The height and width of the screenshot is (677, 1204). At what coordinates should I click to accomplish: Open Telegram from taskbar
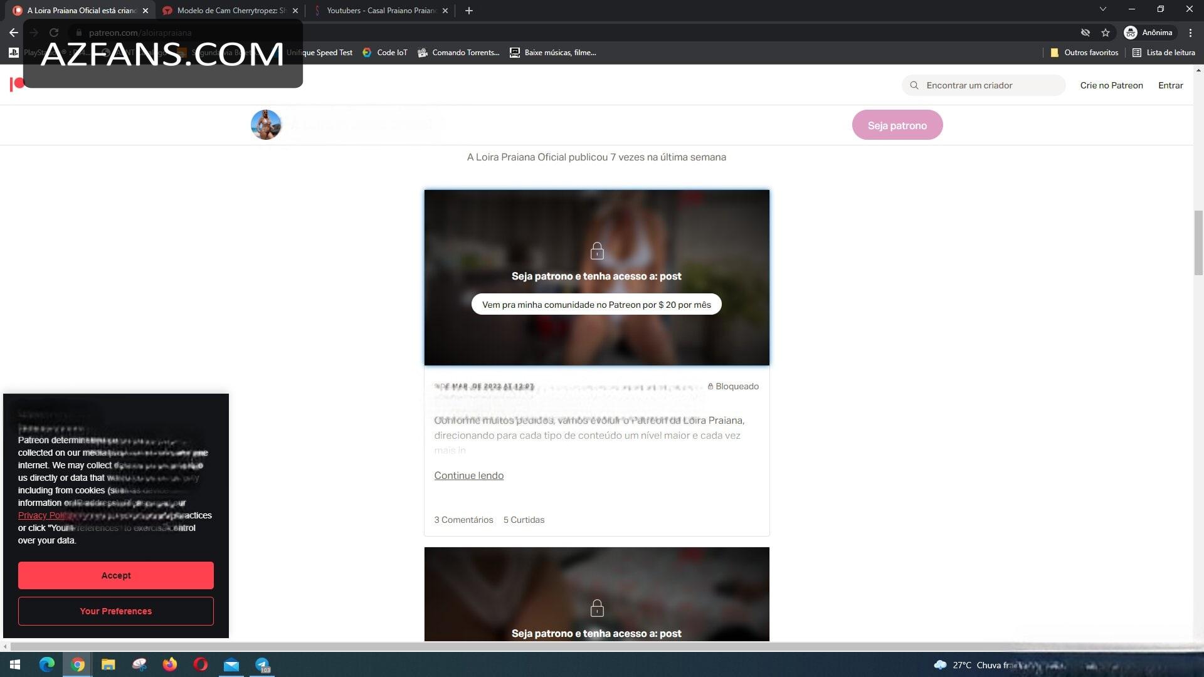(x=262, y=664)
